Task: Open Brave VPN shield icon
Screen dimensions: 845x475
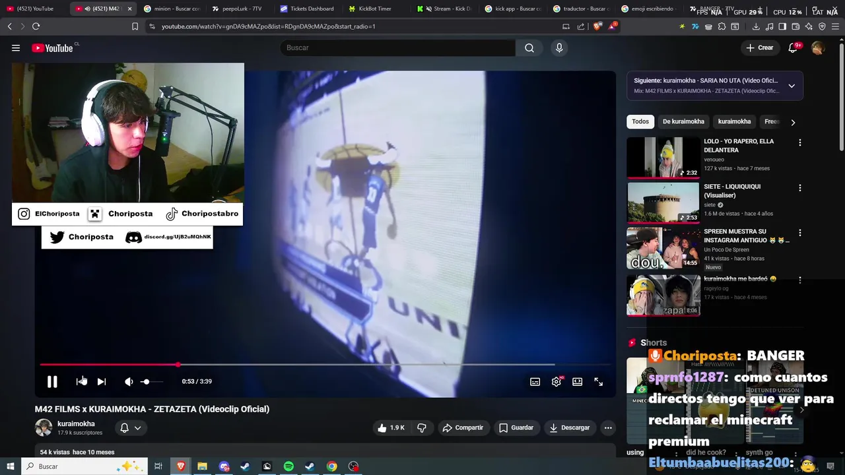Action: pos(822,26)
